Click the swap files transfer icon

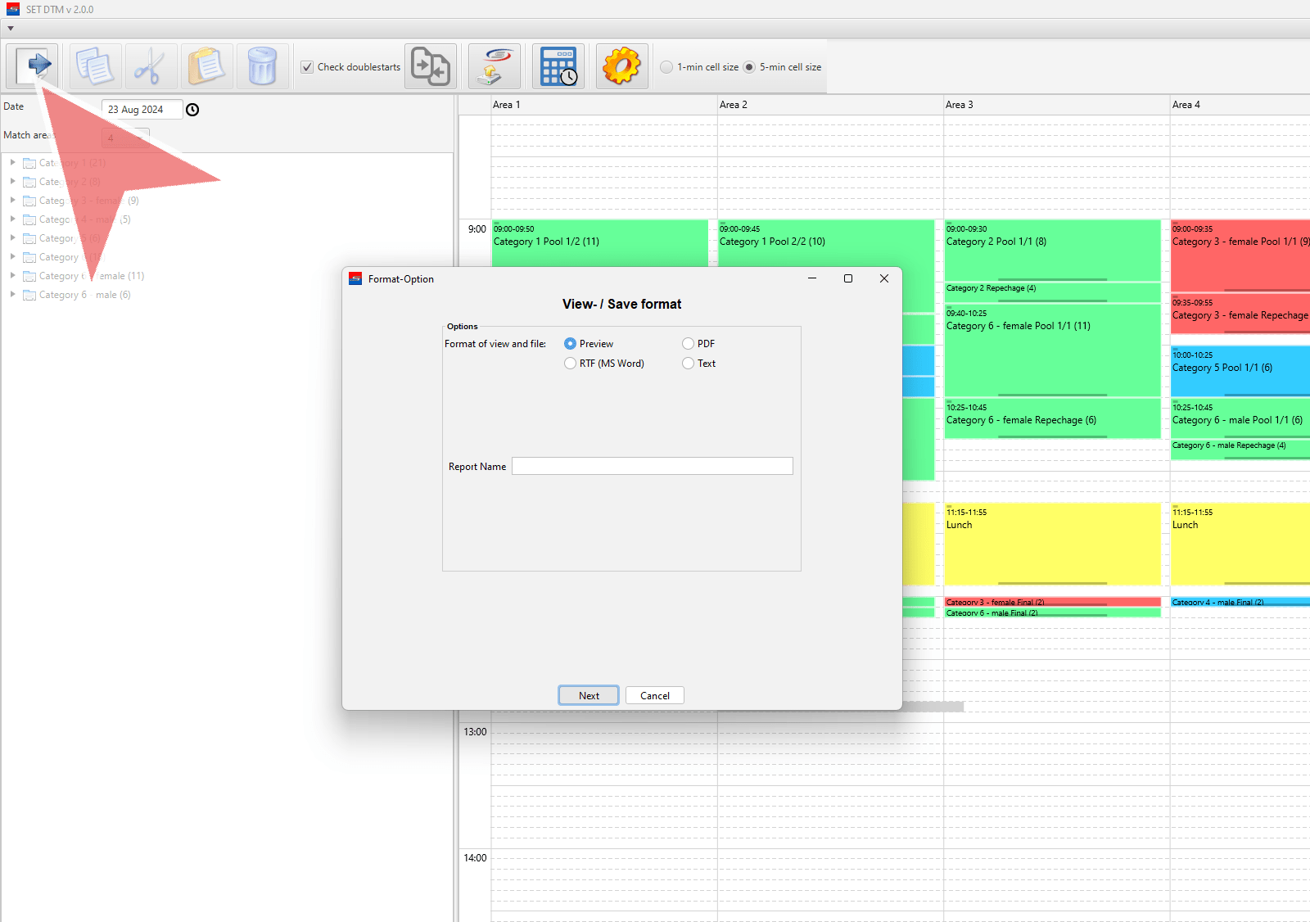point(431,66)
